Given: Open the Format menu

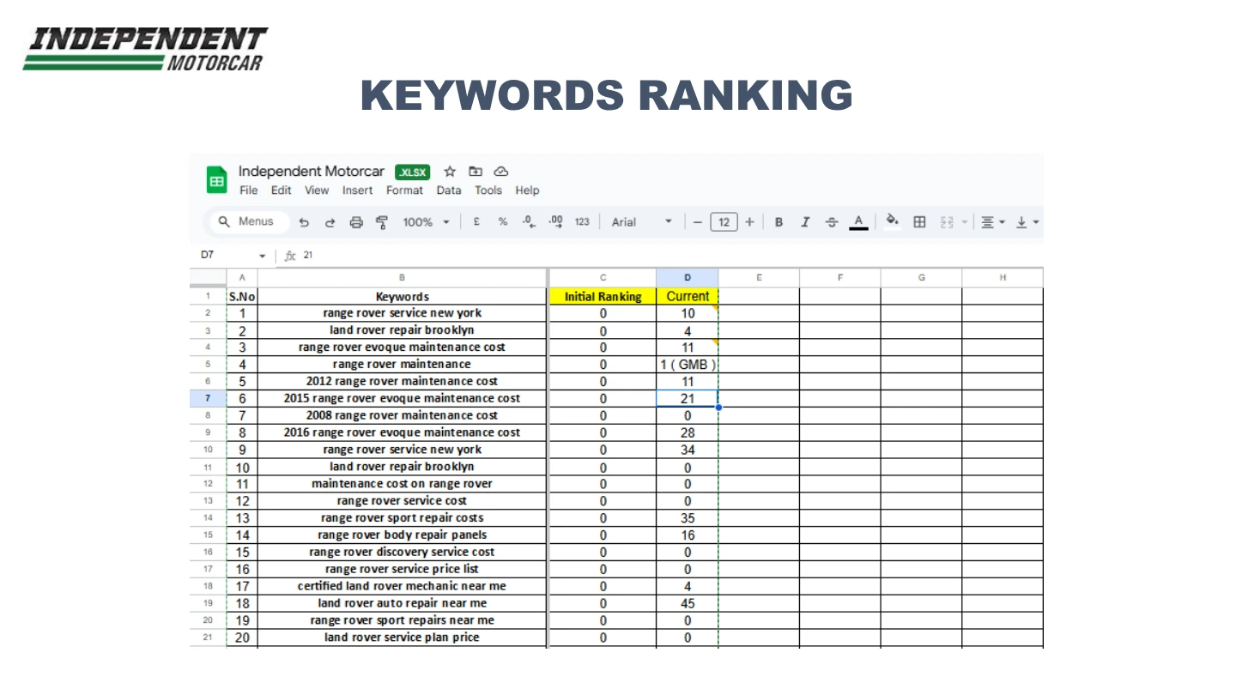Looking at the screenshot, I should (x=404, y=190).
